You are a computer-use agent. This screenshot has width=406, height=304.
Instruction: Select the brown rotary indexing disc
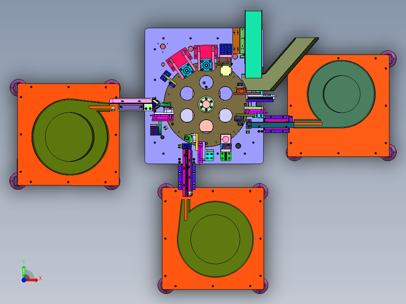point(206,105)
